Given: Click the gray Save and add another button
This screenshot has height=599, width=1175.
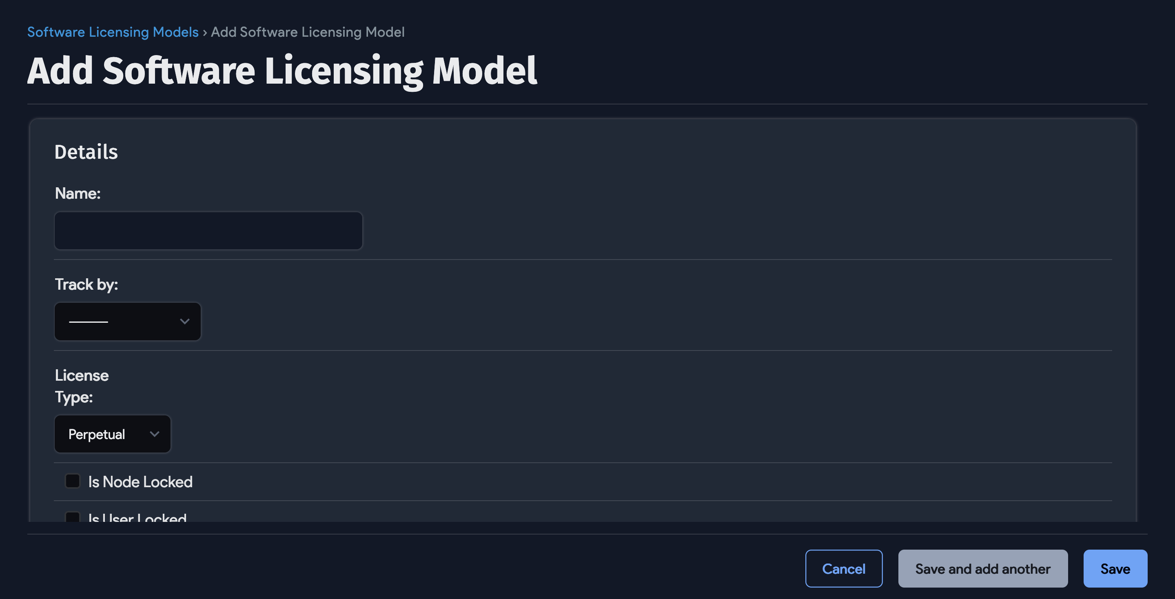Looking at the screenshot, I should [x=982, y=568].
